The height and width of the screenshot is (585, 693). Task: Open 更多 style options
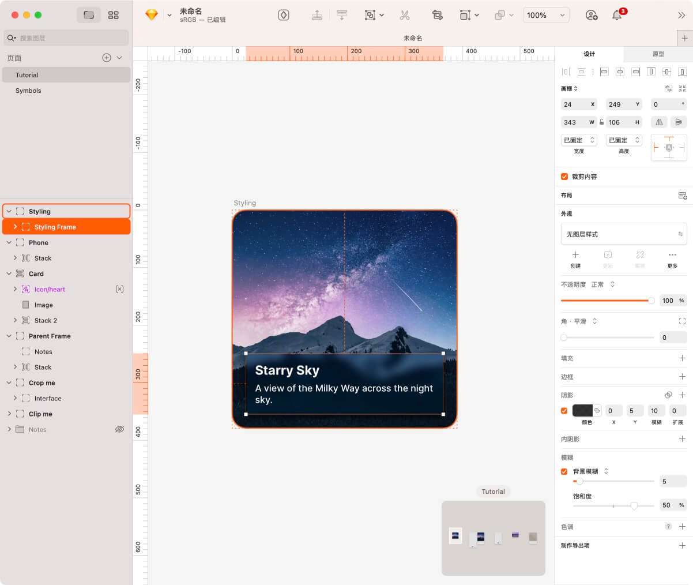coord(672,259)
